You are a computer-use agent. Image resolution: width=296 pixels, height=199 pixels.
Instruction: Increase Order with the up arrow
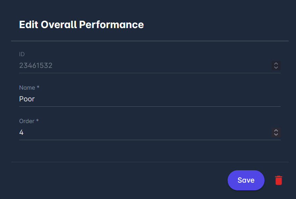[x=276, y=130]
